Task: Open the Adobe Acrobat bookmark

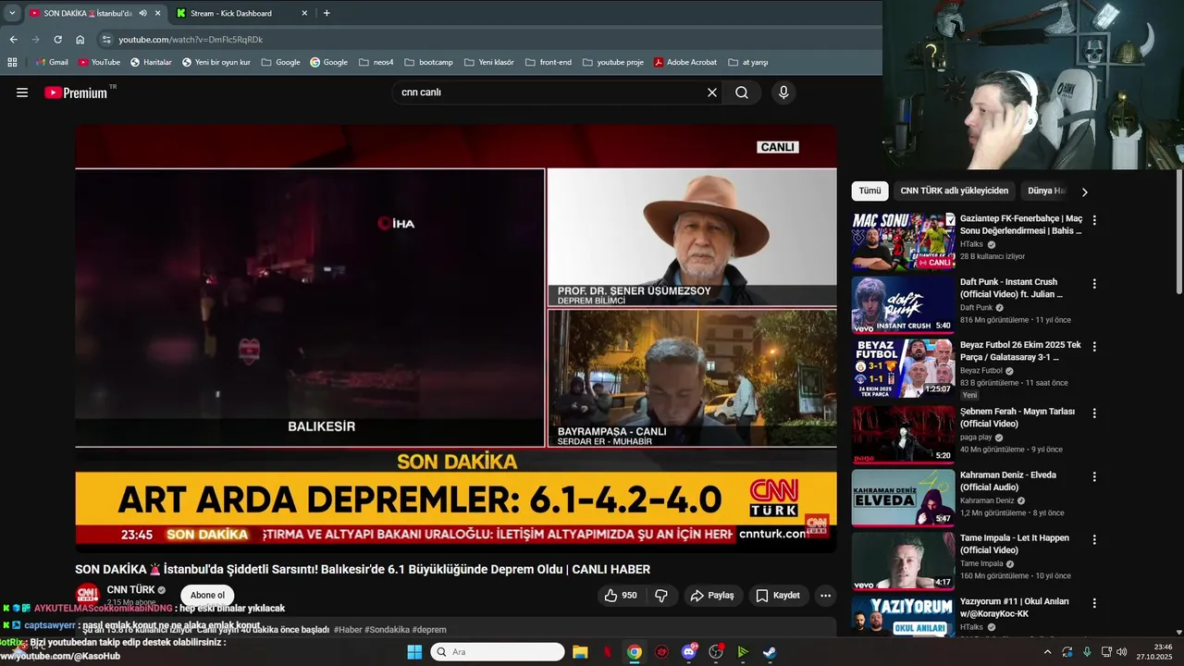Action: (x=685, y=62)
